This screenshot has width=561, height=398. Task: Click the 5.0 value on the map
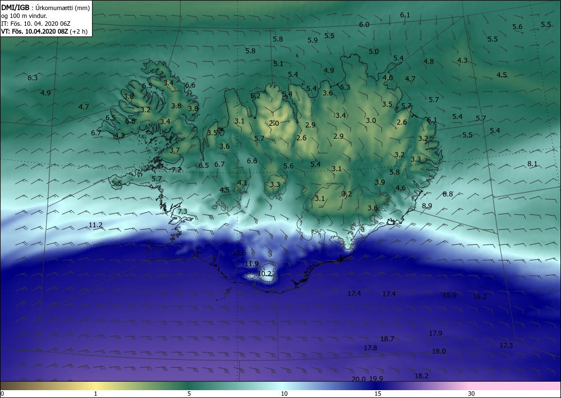(x=374, y=52)
